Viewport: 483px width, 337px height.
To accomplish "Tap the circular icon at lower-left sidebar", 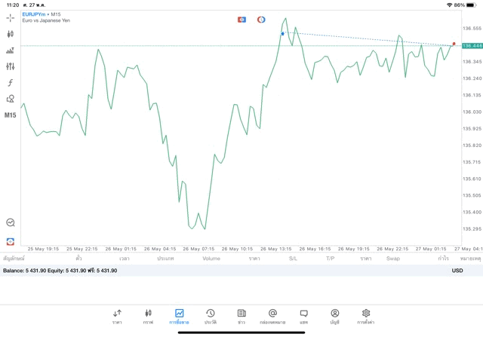I will click(10, 222).
